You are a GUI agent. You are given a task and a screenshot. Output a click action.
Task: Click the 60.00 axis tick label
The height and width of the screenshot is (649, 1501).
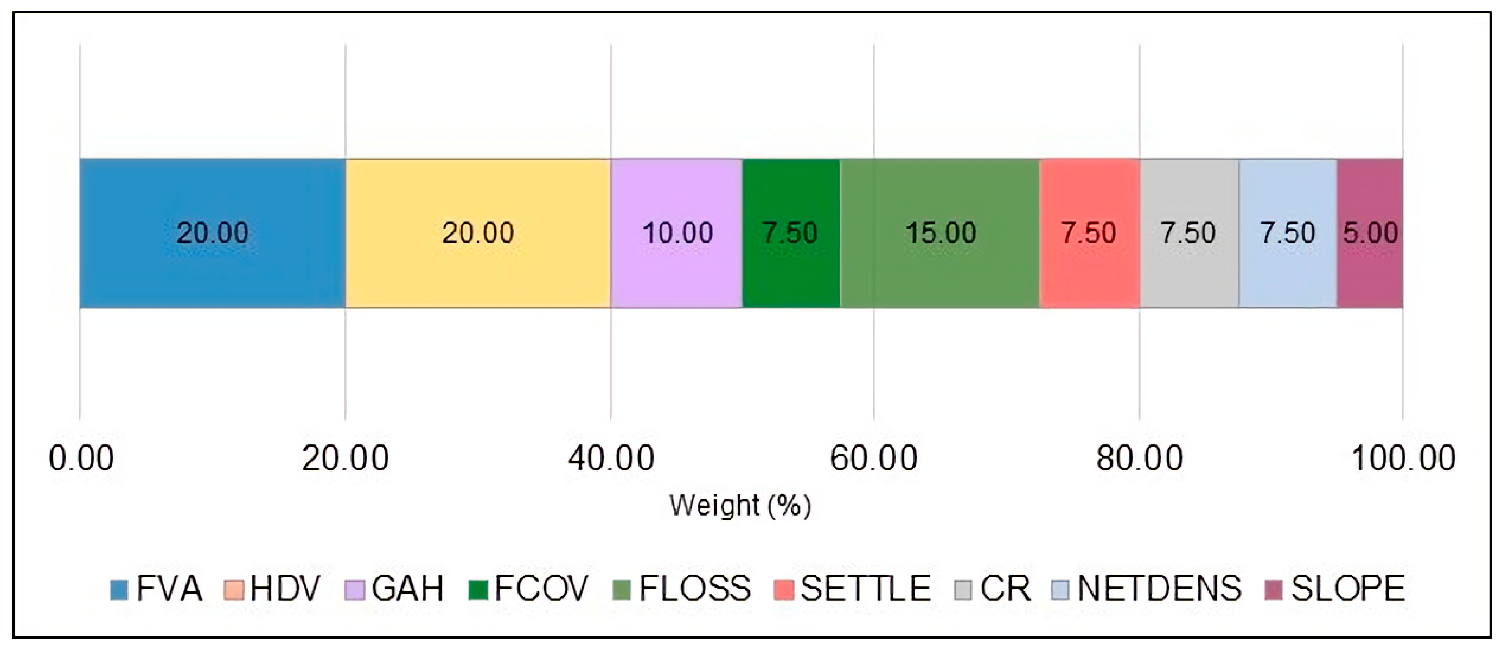coord(874,459)
